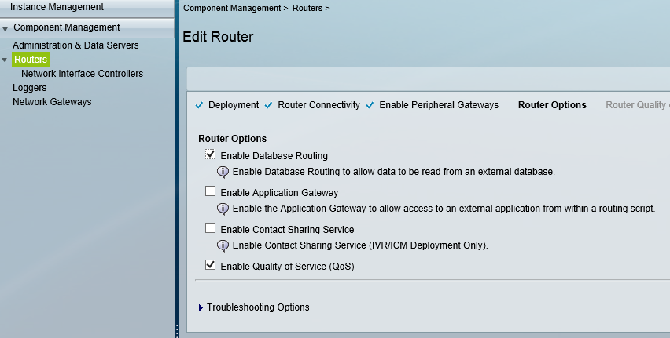Open Administration & Data Servers

pos(75,45)
